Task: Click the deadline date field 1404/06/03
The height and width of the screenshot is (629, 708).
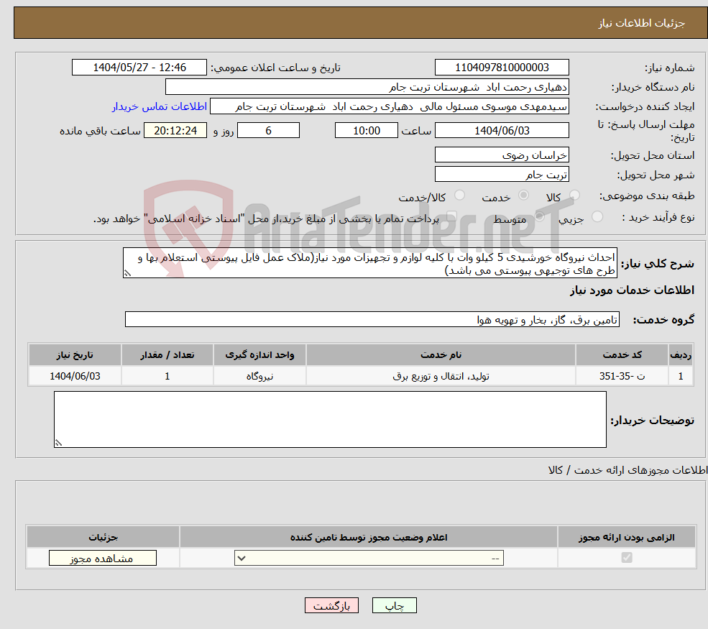Action: 501,130
